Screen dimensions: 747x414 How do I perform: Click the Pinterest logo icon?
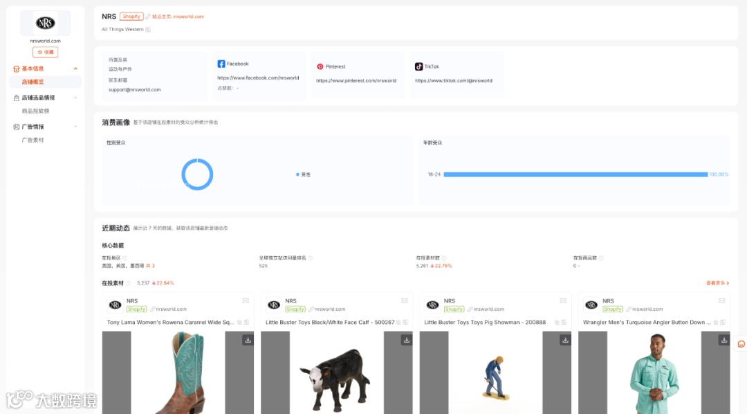click(320, 66)
